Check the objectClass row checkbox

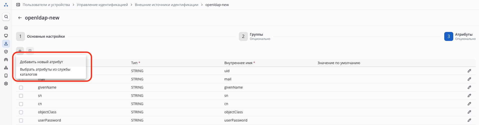(x=21, y=112)
